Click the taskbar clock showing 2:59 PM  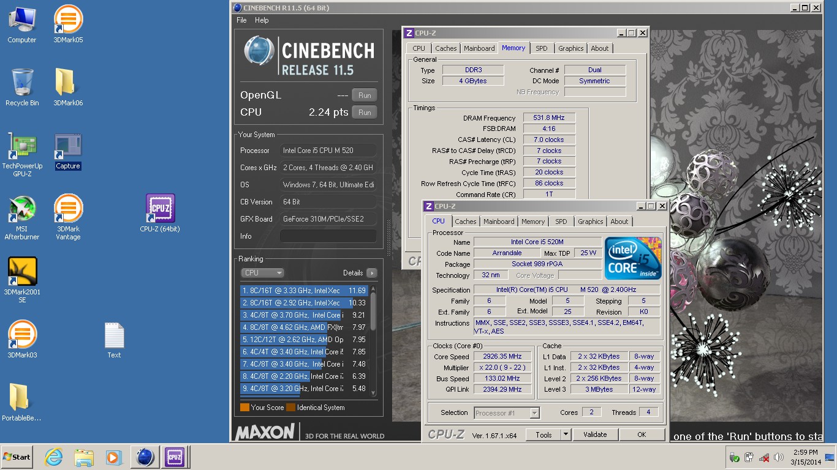(805, 457)
